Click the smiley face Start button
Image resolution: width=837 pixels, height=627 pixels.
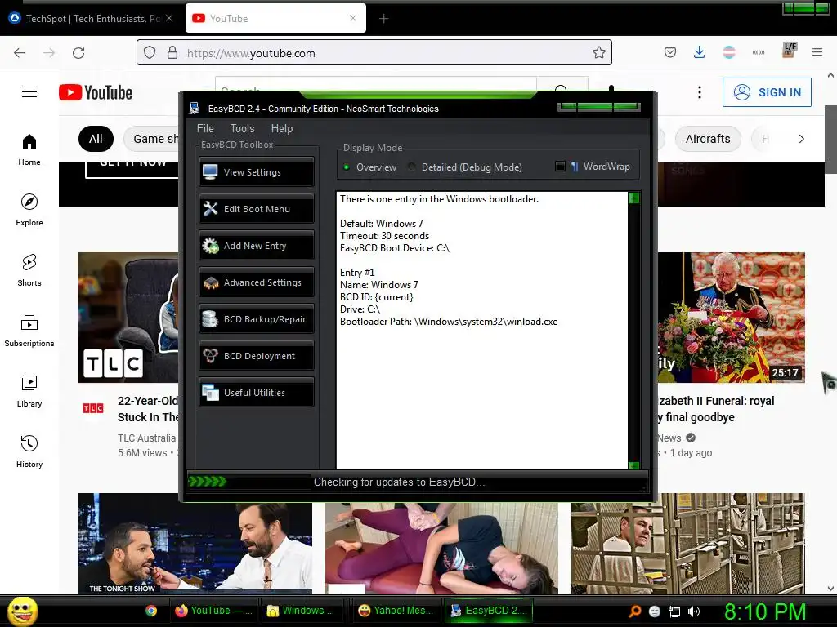pos(22,611)
